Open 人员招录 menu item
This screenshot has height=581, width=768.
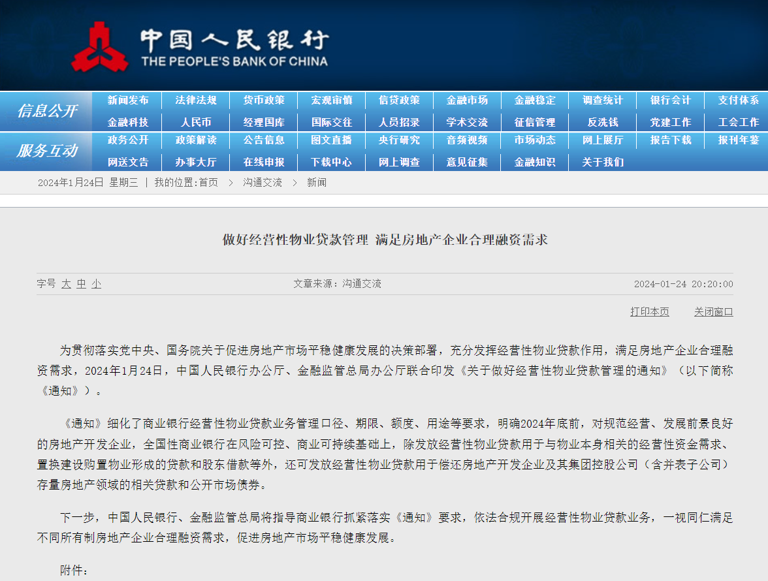399,122
